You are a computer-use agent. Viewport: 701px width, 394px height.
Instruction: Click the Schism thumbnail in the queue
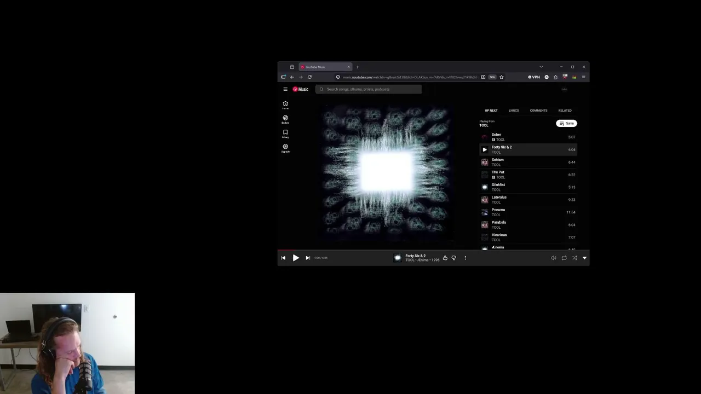[x=484, y=162]
